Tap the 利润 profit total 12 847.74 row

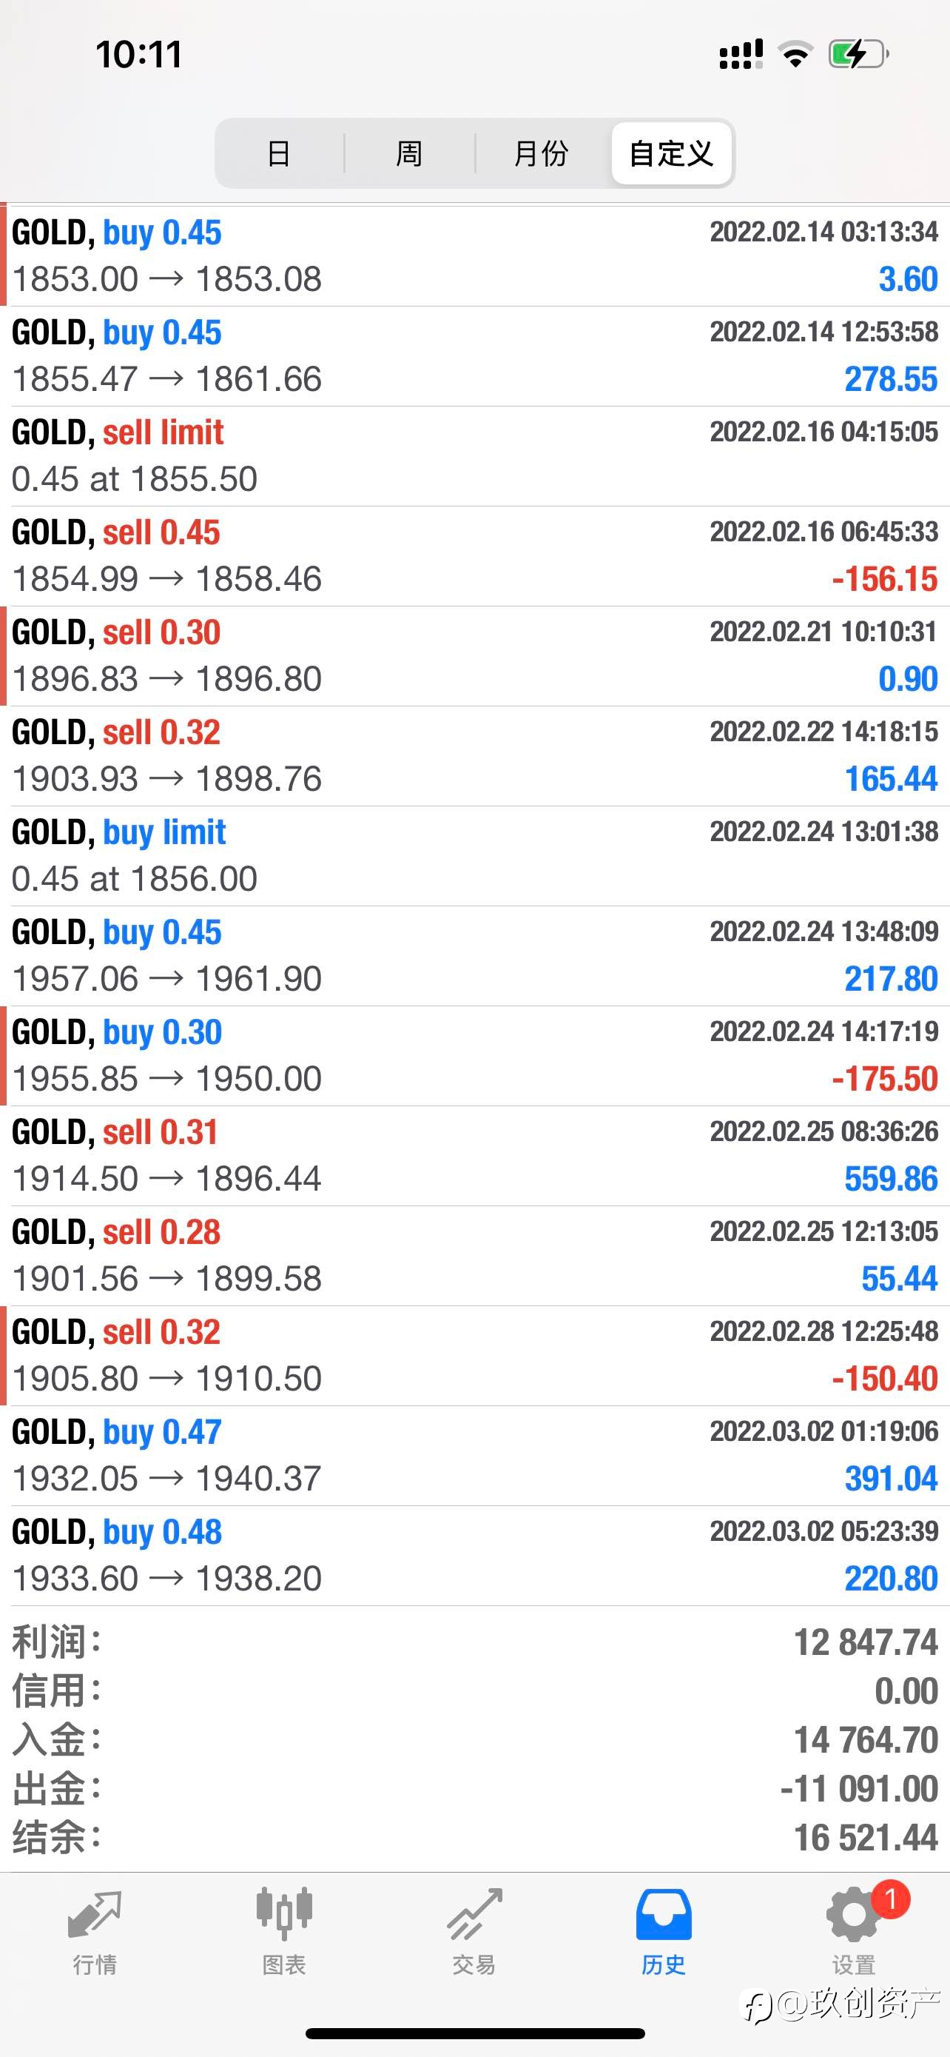(474, 1642)
